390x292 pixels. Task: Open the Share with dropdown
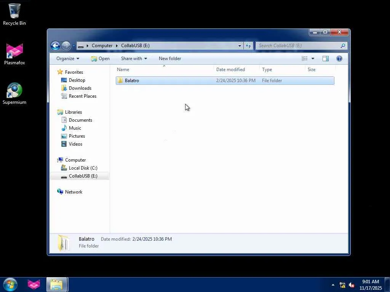coord(134,59)
